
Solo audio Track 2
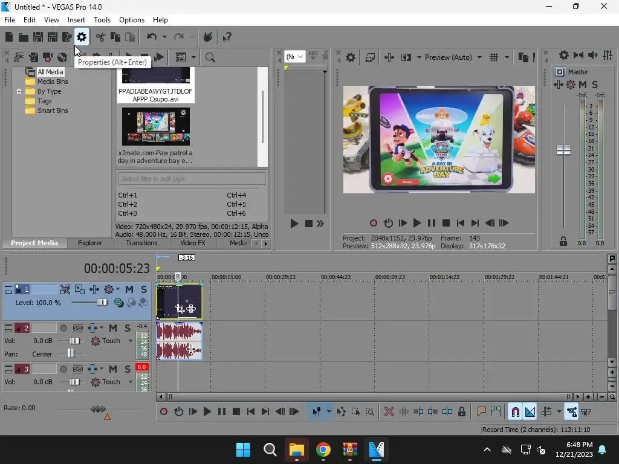coord(128,328)
